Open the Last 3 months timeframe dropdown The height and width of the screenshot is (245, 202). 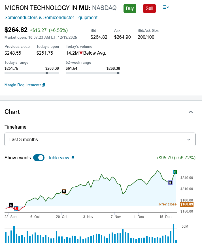[100, 139]
